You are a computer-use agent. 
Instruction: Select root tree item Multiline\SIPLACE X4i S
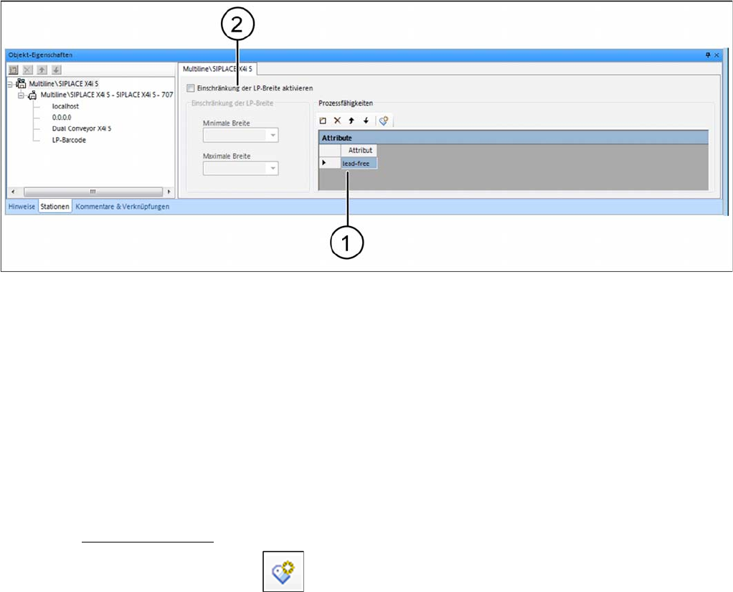[64, 84]
